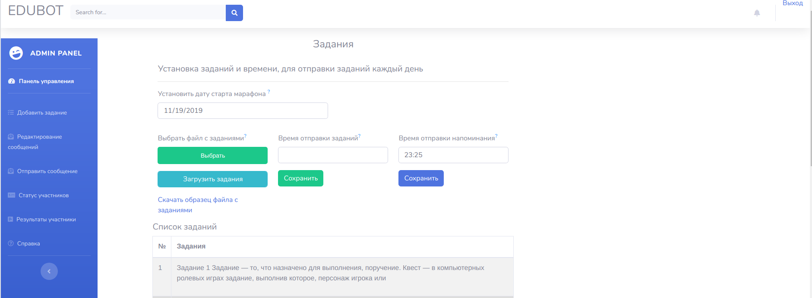812x298 pixels.
Task: Click the marathon start date field
Action: coord(243,111)
